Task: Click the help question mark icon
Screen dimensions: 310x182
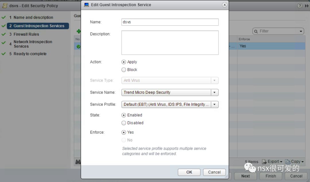Action: click(x=300, y=6)
